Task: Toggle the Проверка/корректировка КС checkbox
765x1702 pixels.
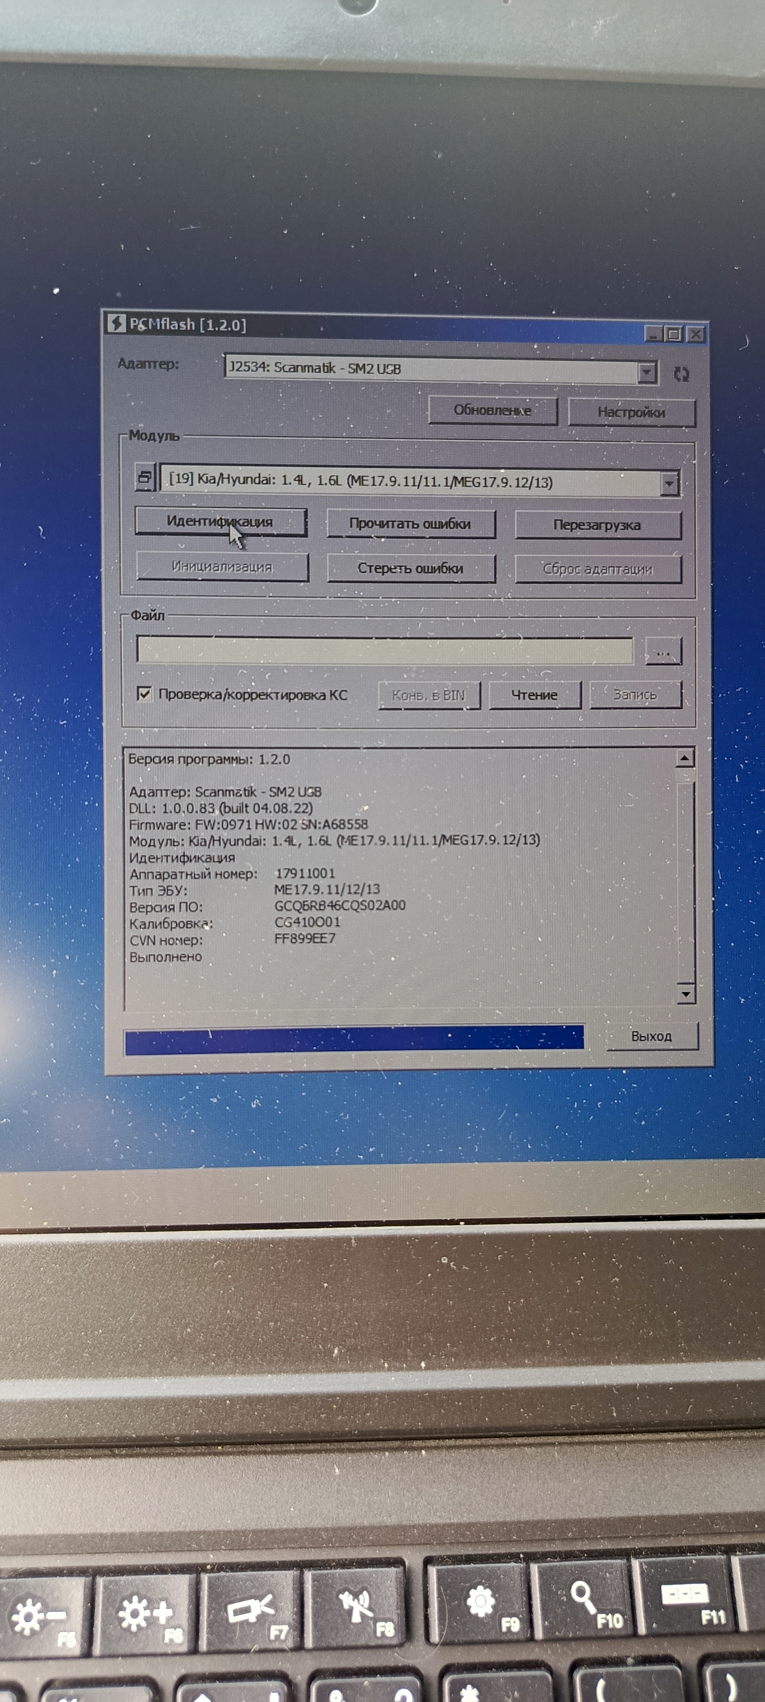Action: click(x=144, y=694)
